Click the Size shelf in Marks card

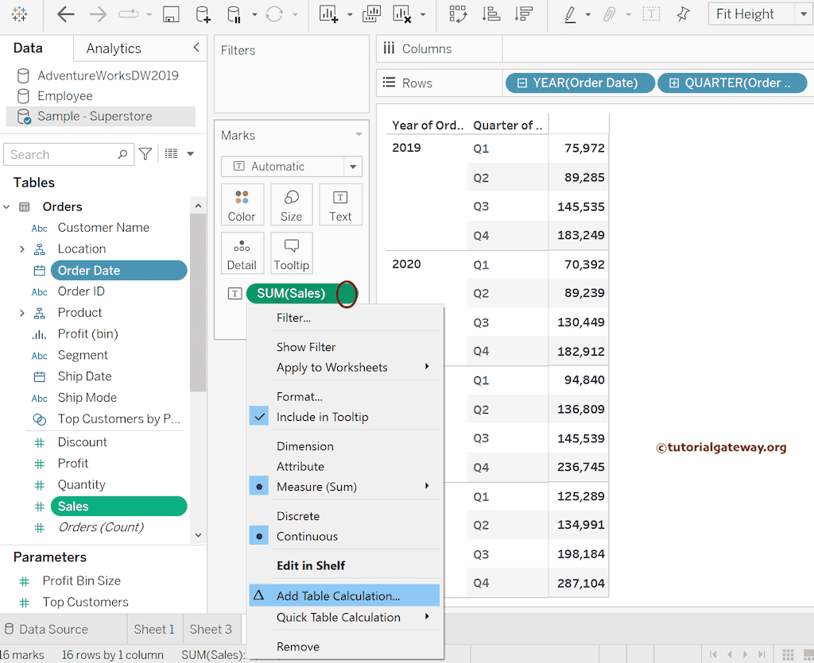coord(291,204)
